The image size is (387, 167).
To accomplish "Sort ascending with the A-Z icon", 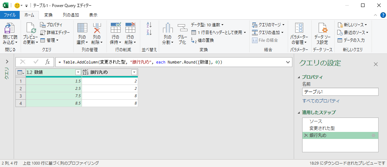I will coord(149,25).
